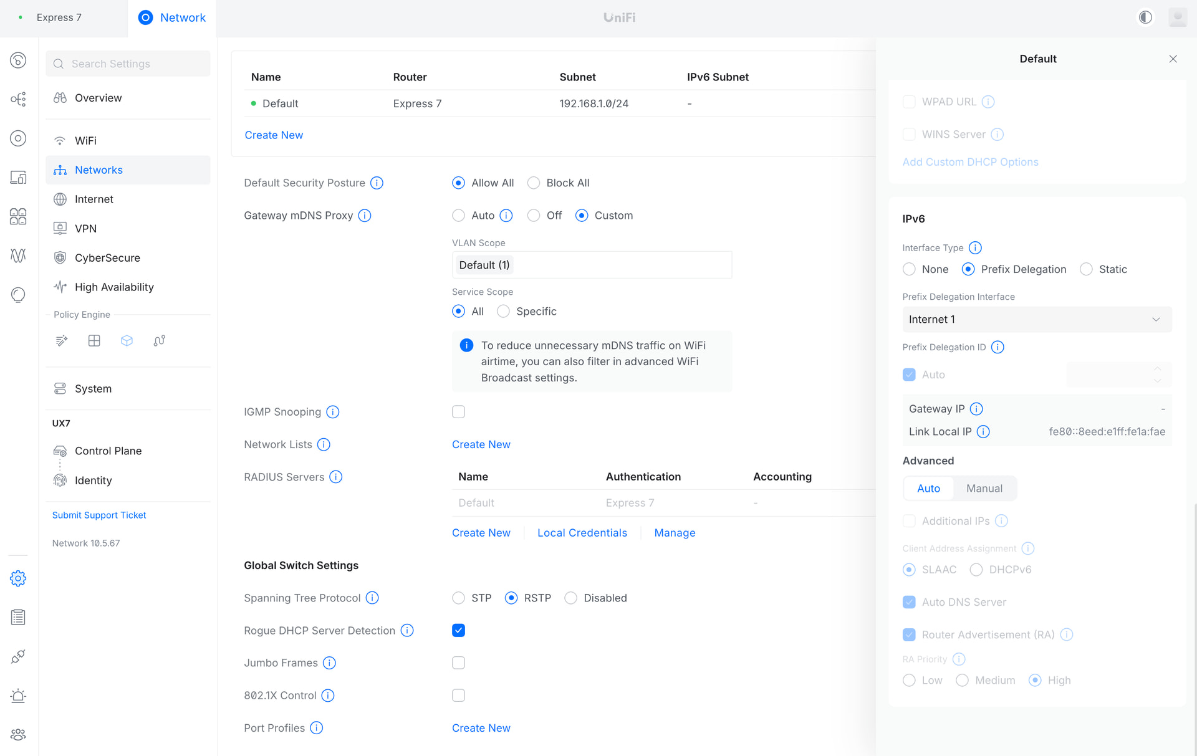
Task: Enable Jumbo Frames checkbox
Action: click(x=458, y=663)
